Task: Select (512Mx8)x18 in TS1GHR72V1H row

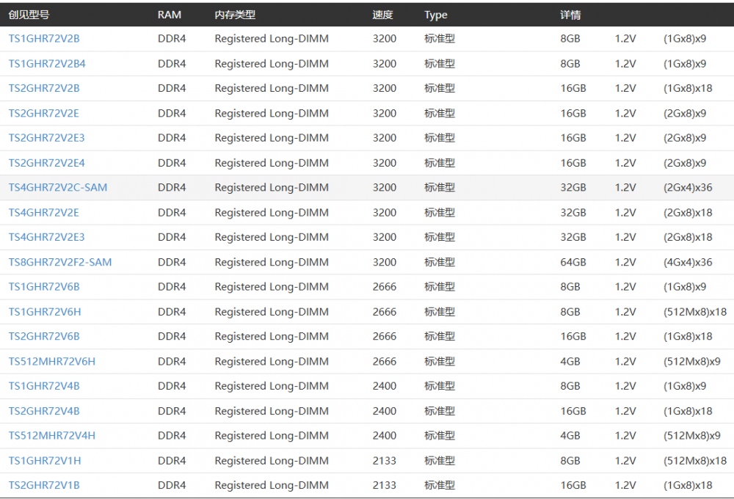Action: [x=695, y=461]
